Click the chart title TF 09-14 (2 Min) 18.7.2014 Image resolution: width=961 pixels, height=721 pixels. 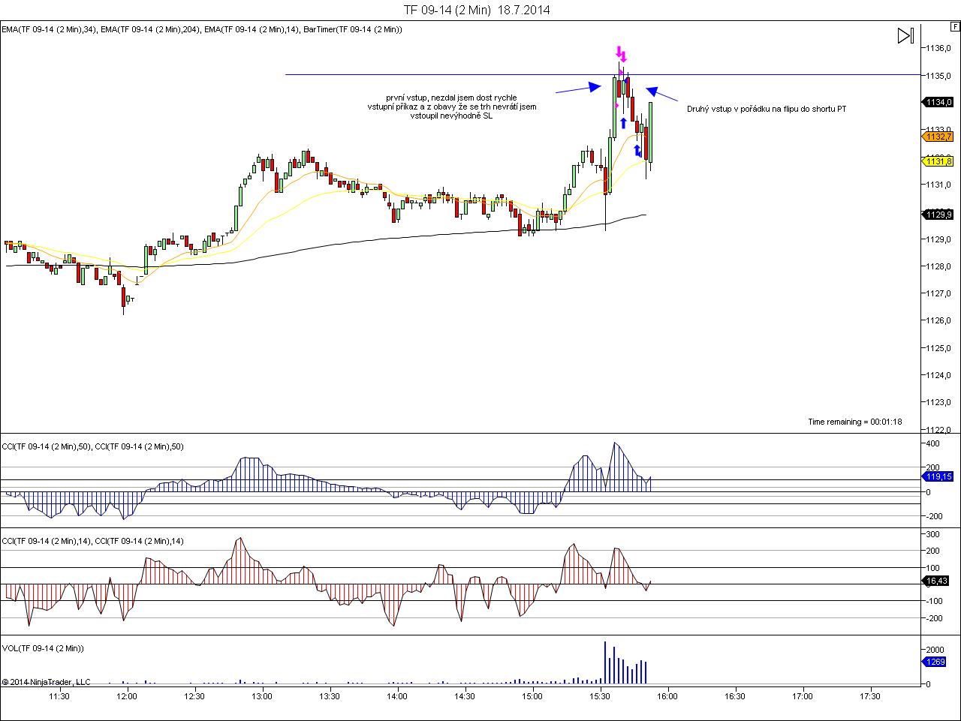point(477,10)
